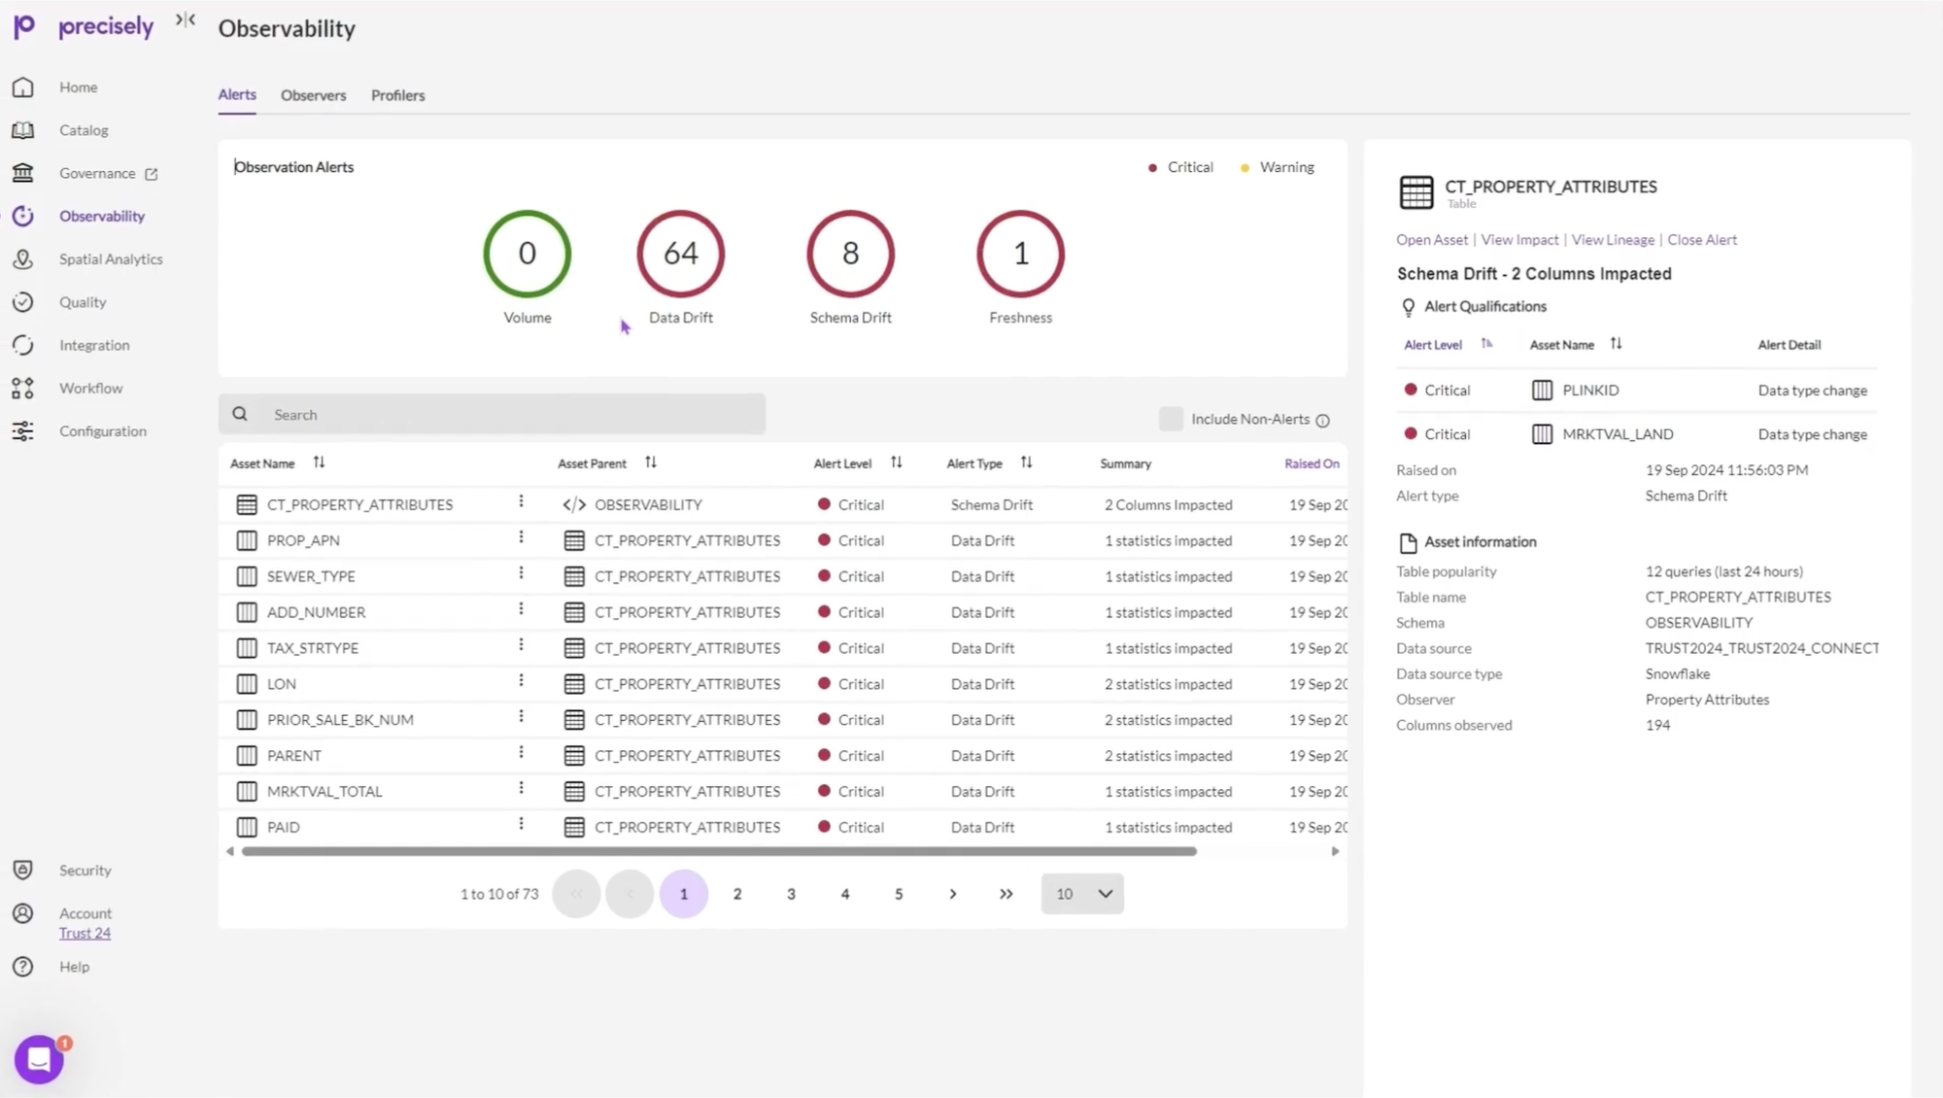Screen dimensions: 1943x1098
Task: Sort by Alert Type column
Action: 1026,463
